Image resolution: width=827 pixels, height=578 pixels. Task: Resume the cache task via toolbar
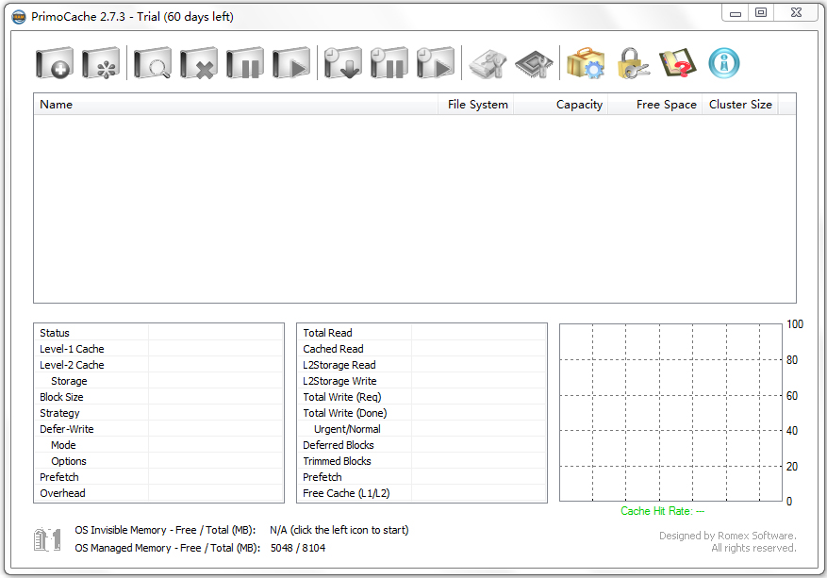coord(291,64)
